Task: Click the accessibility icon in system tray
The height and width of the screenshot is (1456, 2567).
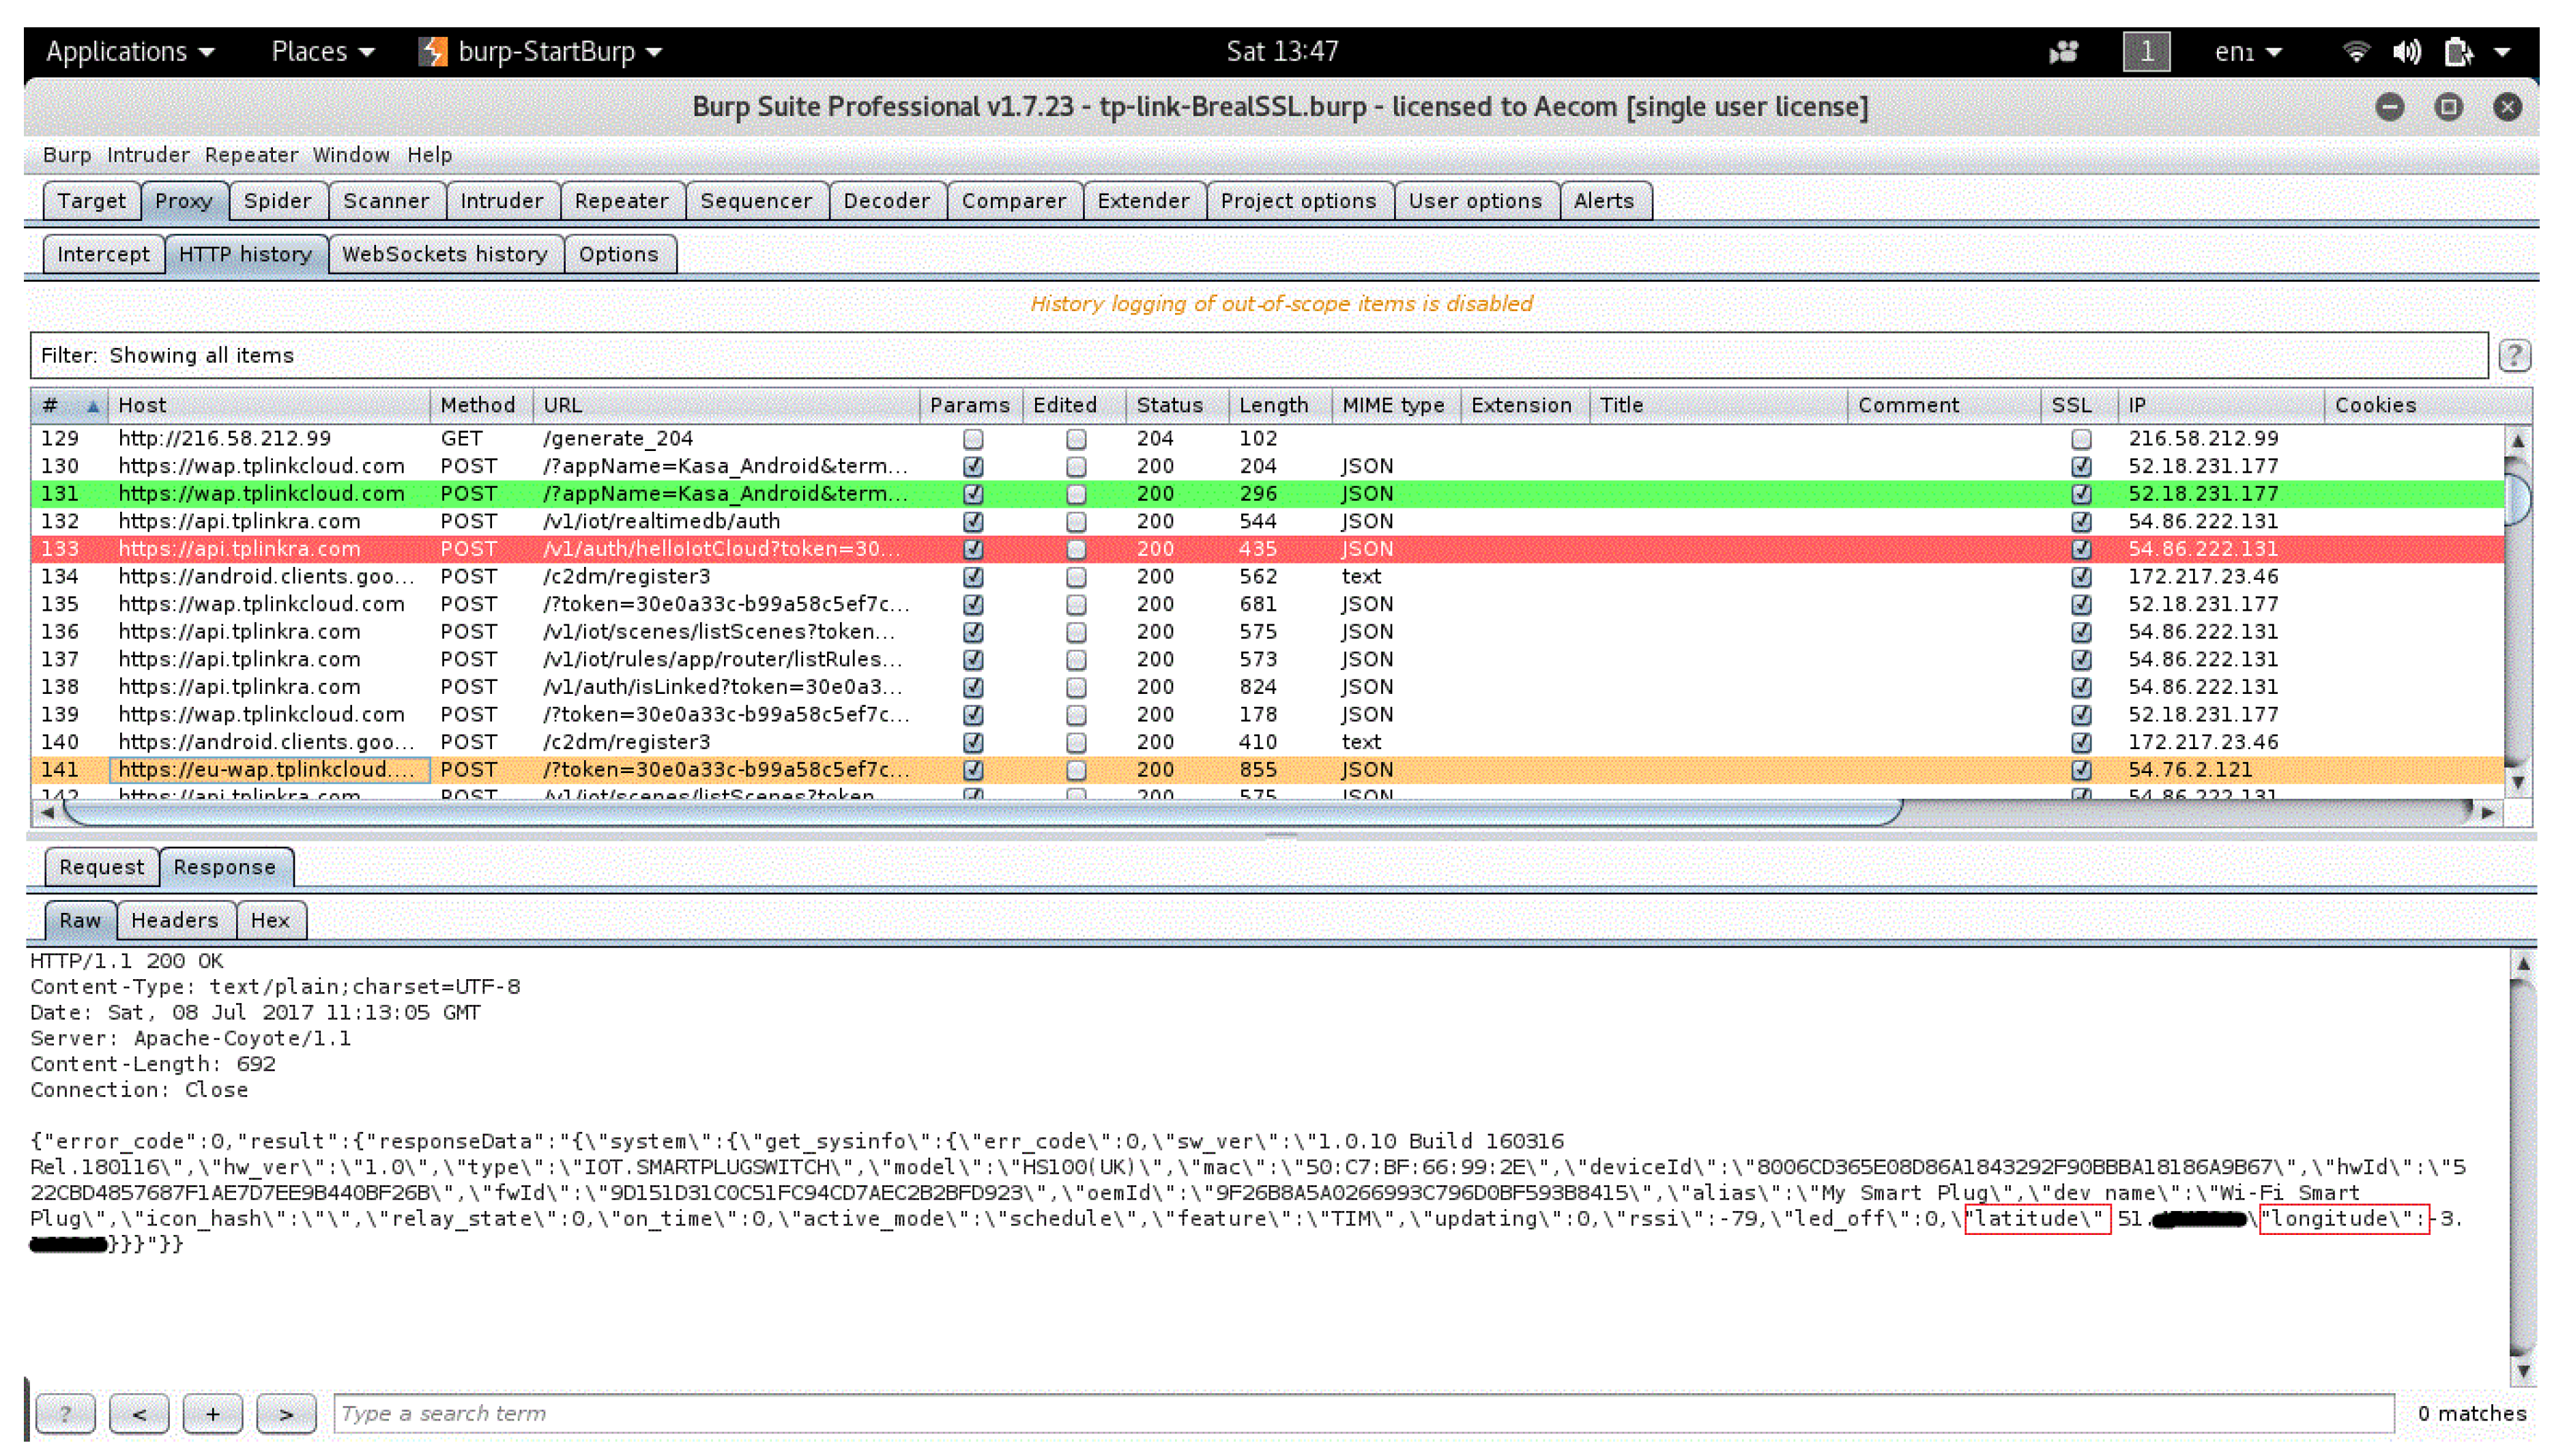Action: 2064,51
